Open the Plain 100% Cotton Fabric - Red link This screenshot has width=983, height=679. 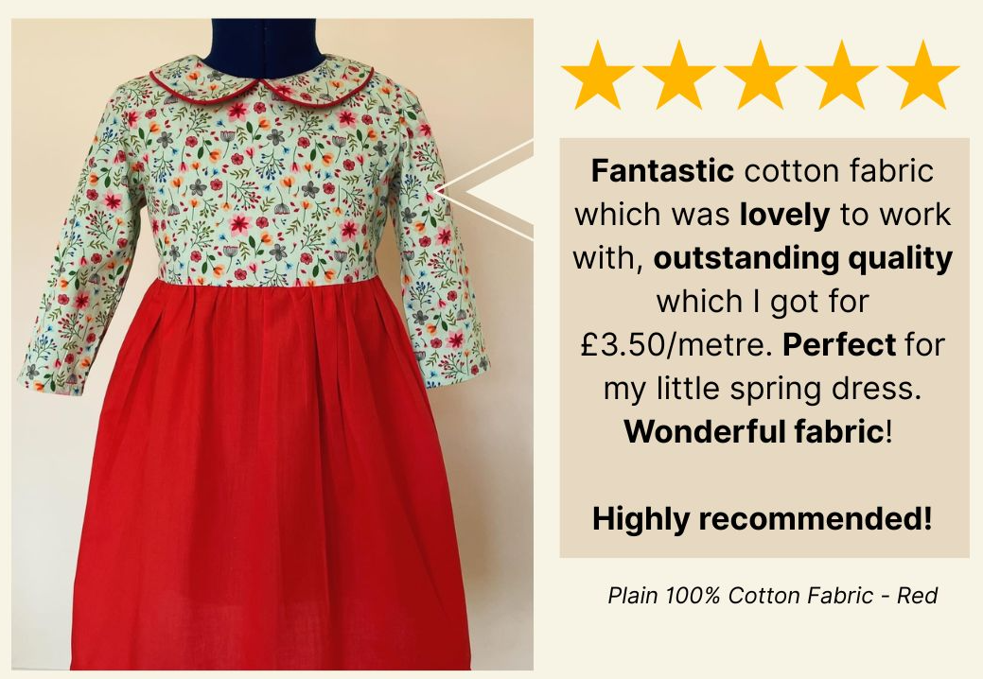772,595
